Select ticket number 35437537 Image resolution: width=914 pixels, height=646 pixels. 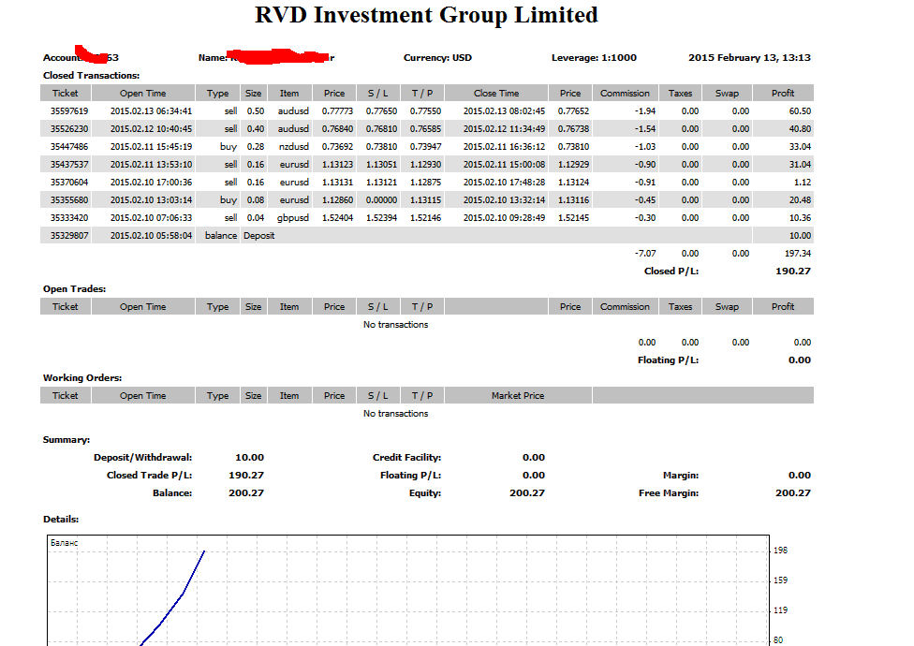click(x=68, y=164)
